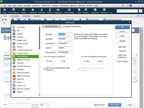This screenshot has width=144, height=108.
Task: Open Reports menu in menu bar
Action: pos(82,5)
